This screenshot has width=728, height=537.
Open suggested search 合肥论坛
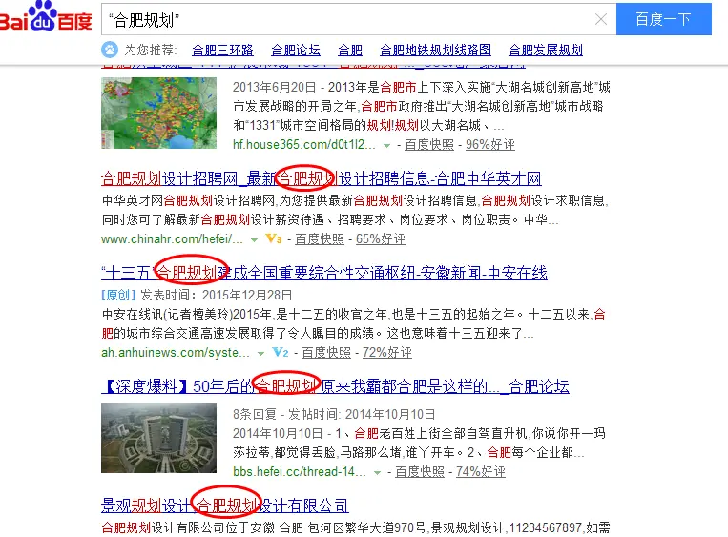(x=295, y=51)
